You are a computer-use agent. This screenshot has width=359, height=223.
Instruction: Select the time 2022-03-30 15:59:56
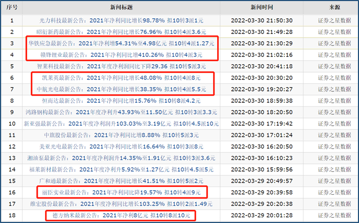point(262,170)
